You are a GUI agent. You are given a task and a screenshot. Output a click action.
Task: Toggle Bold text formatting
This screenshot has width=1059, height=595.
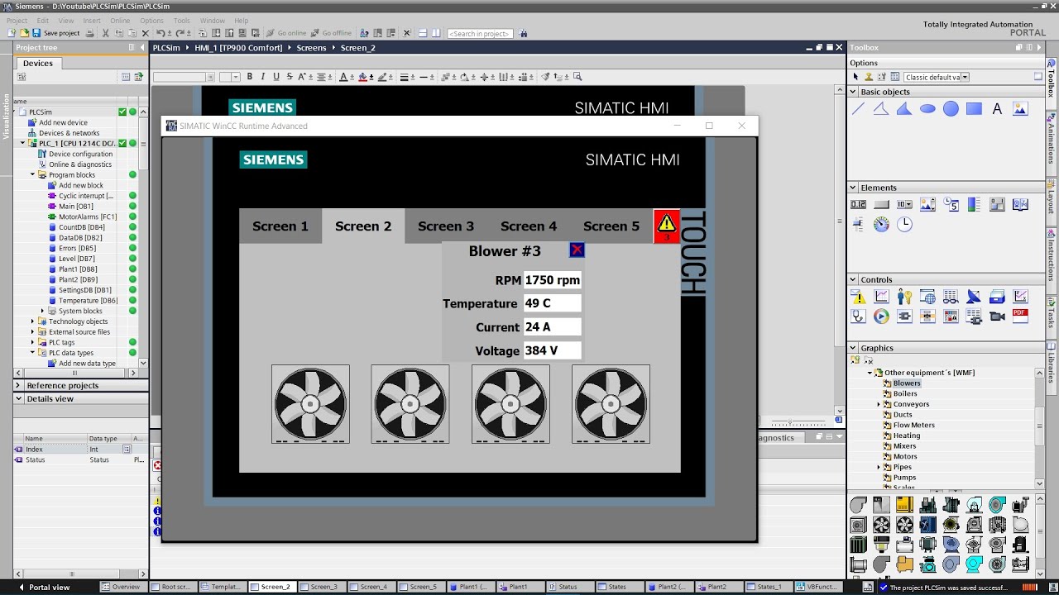tap(251, 77)
